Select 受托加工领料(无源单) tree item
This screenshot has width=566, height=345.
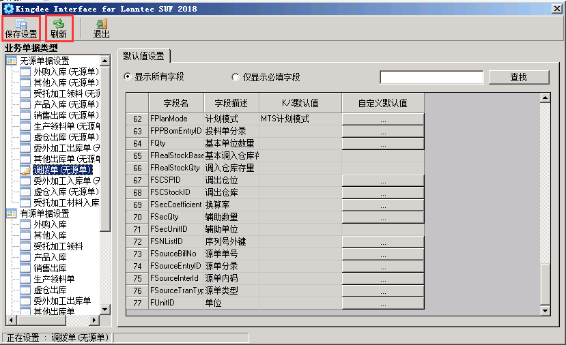pos(67,93)
